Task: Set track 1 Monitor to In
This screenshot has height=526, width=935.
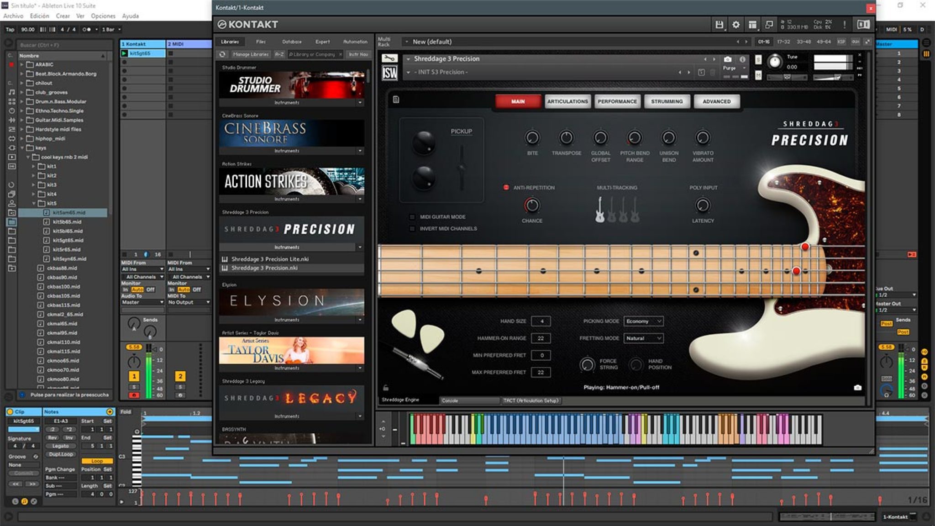Action: click(x=125, y=289)
